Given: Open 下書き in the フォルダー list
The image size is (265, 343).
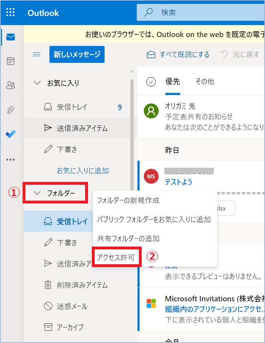Looking at the screenshot, I should click(58, 242).
